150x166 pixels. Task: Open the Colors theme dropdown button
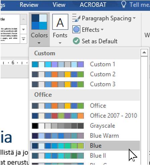pos(39,30)
